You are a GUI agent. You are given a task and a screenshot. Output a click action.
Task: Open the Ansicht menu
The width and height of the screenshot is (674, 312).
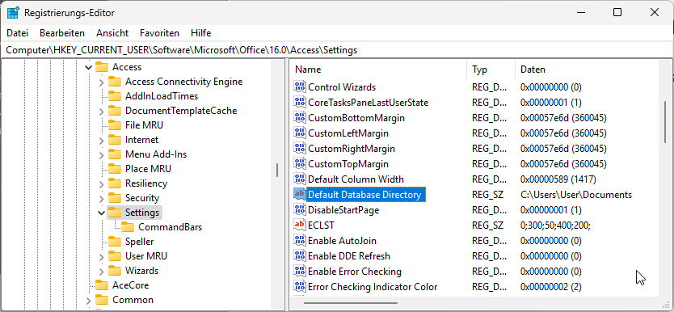[112, 33]
